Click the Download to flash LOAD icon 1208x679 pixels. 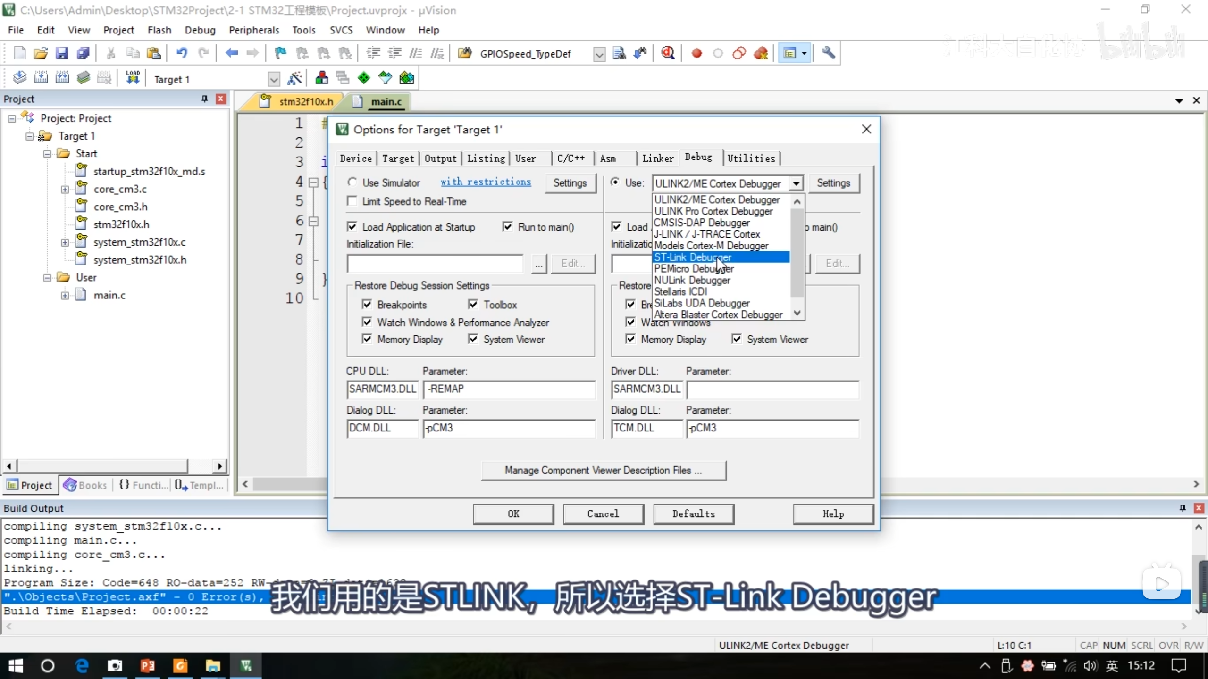point(133,77)
